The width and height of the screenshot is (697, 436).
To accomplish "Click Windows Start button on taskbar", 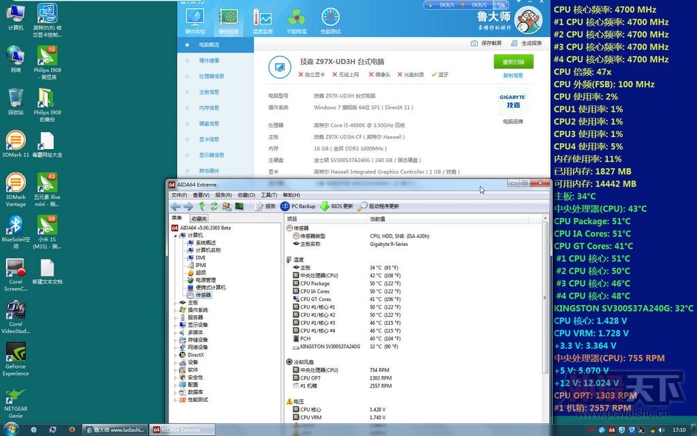I will click(11, 429).
